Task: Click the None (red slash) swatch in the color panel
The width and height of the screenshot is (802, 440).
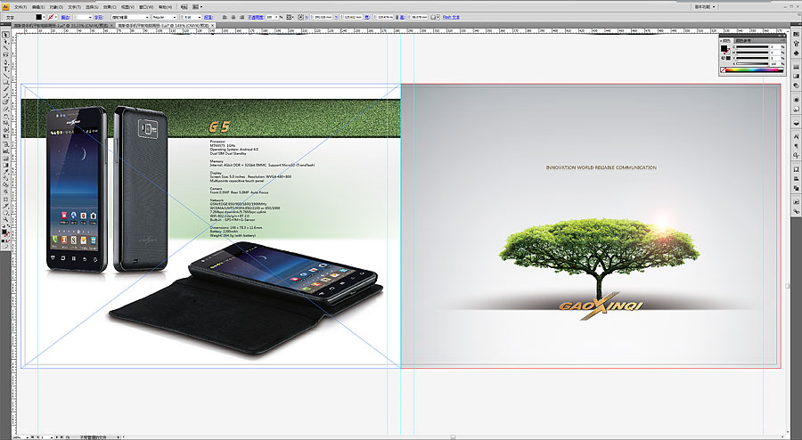Action: point(724,69)
